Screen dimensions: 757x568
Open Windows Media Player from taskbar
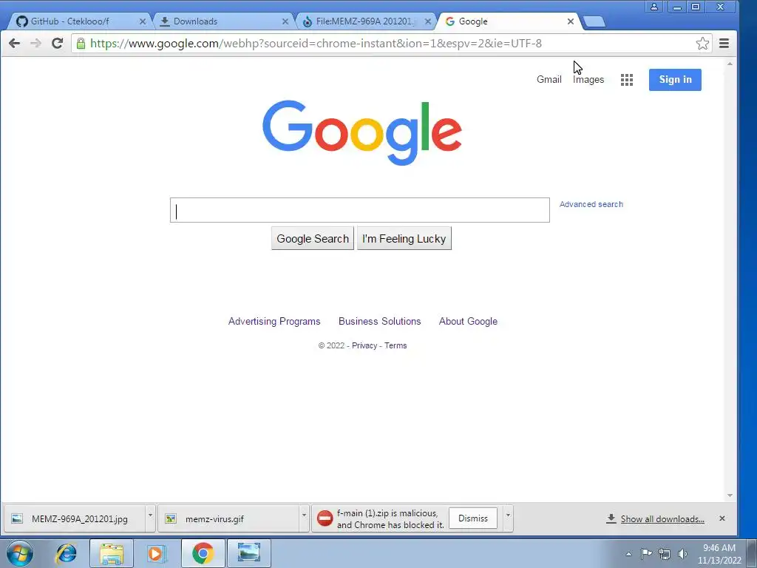[156, 553]
